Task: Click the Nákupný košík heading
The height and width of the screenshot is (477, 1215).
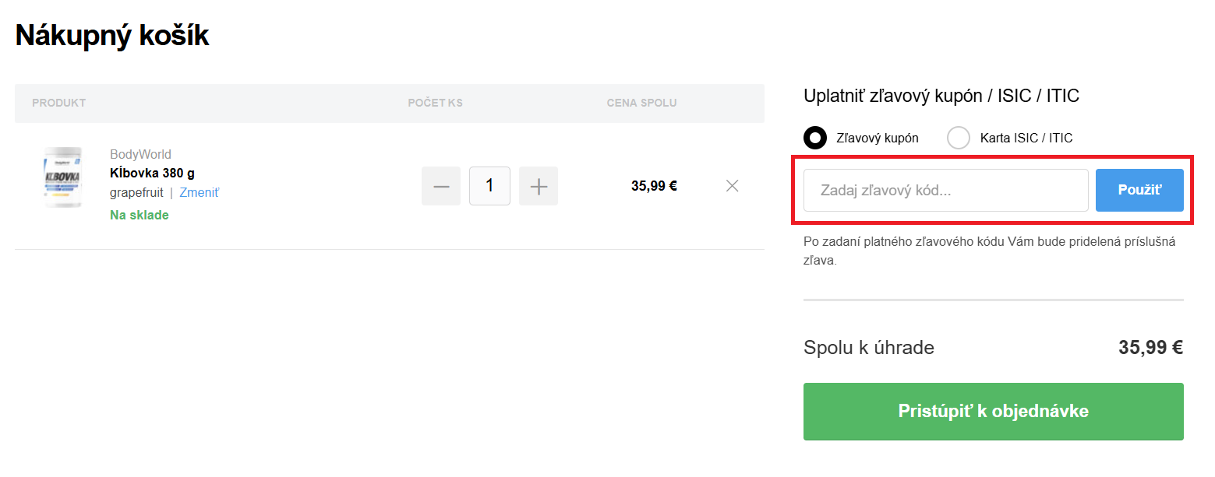Action: coord(112,36)
